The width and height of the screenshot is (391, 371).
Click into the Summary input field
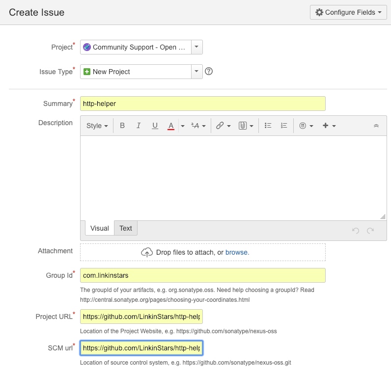202,104
